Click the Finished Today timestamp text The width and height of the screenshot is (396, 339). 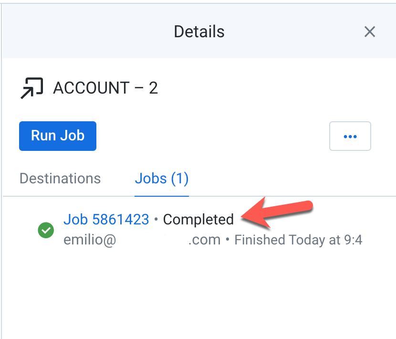[x=298, y=240]
